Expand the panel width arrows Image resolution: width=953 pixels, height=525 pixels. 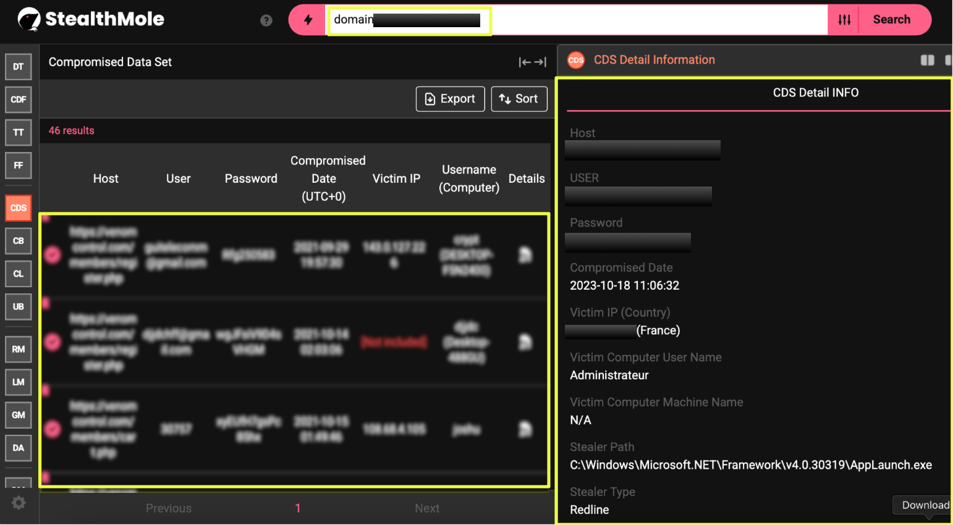(x=532, y=62)
